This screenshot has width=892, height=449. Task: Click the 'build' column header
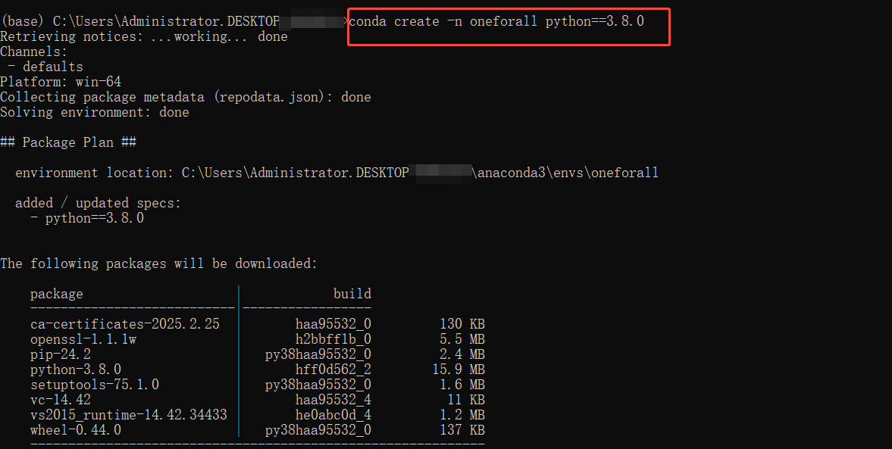click(x=352, y=294)
